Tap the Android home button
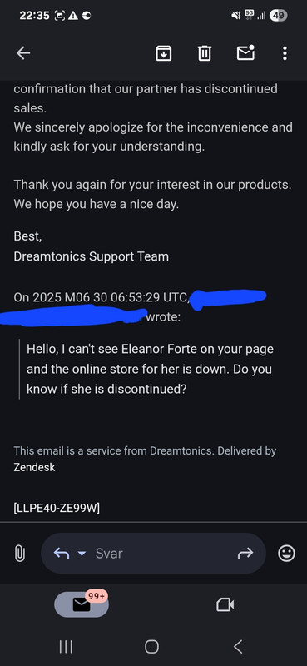Image resolution: width=307 pixels, height=666 pixels. [x=151, y=647]
